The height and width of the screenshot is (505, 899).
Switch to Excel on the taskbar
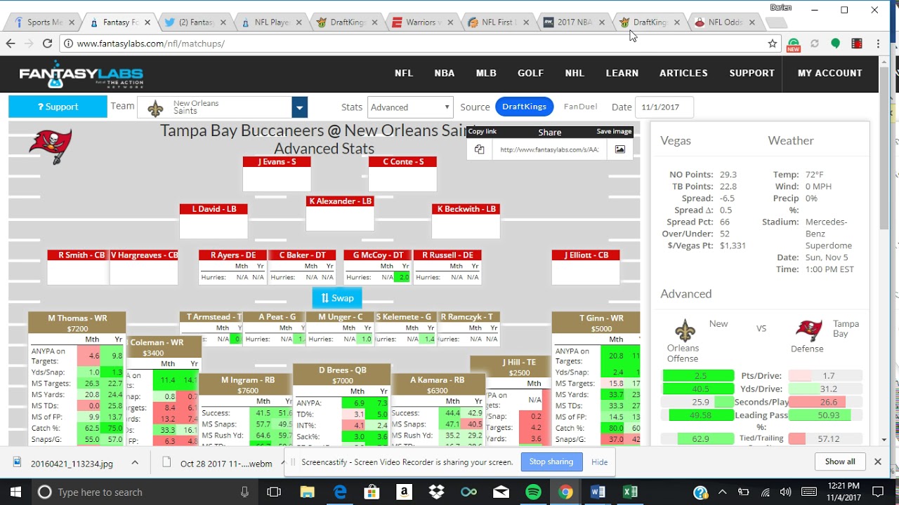click(630, 492)
